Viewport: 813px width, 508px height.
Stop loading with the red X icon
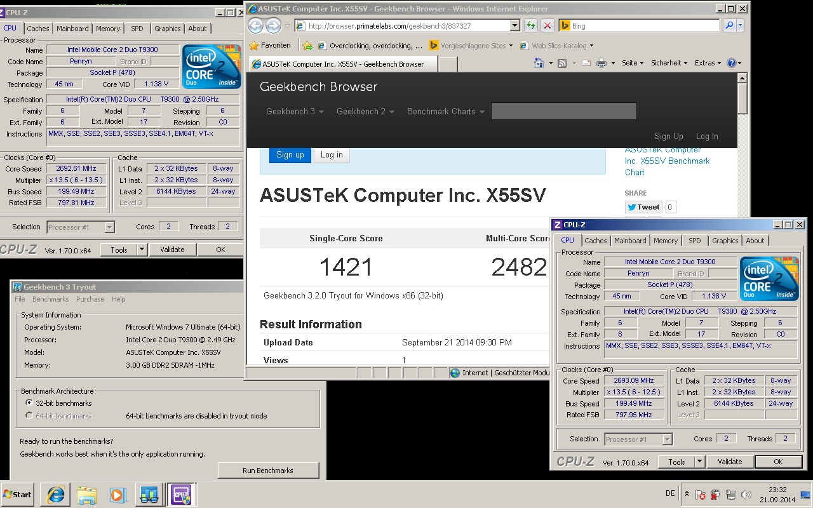pyautogui.click(x=547, y=26)
